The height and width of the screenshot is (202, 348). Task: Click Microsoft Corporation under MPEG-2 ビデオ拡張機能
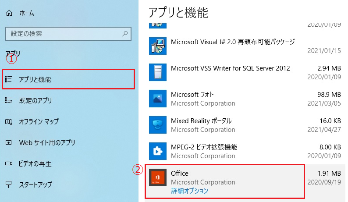pyautogui.click(x=203, y=156)
